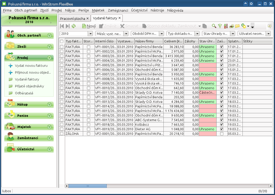Open the Stav úhrady filter dropdown
This screenshot has width=275, height=195.
[x=232, y=34]
